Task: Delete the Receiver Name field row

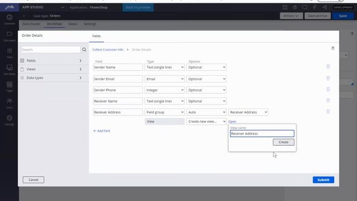Action: [x=328, y=100]
